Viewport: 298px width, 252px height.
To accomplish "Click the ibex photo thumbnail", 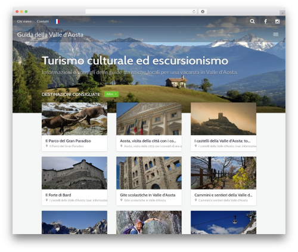I will coord(74,119).
